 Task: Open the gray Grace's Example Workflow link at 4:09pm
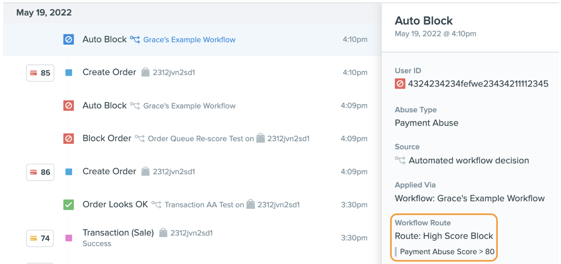coord(189,106)
